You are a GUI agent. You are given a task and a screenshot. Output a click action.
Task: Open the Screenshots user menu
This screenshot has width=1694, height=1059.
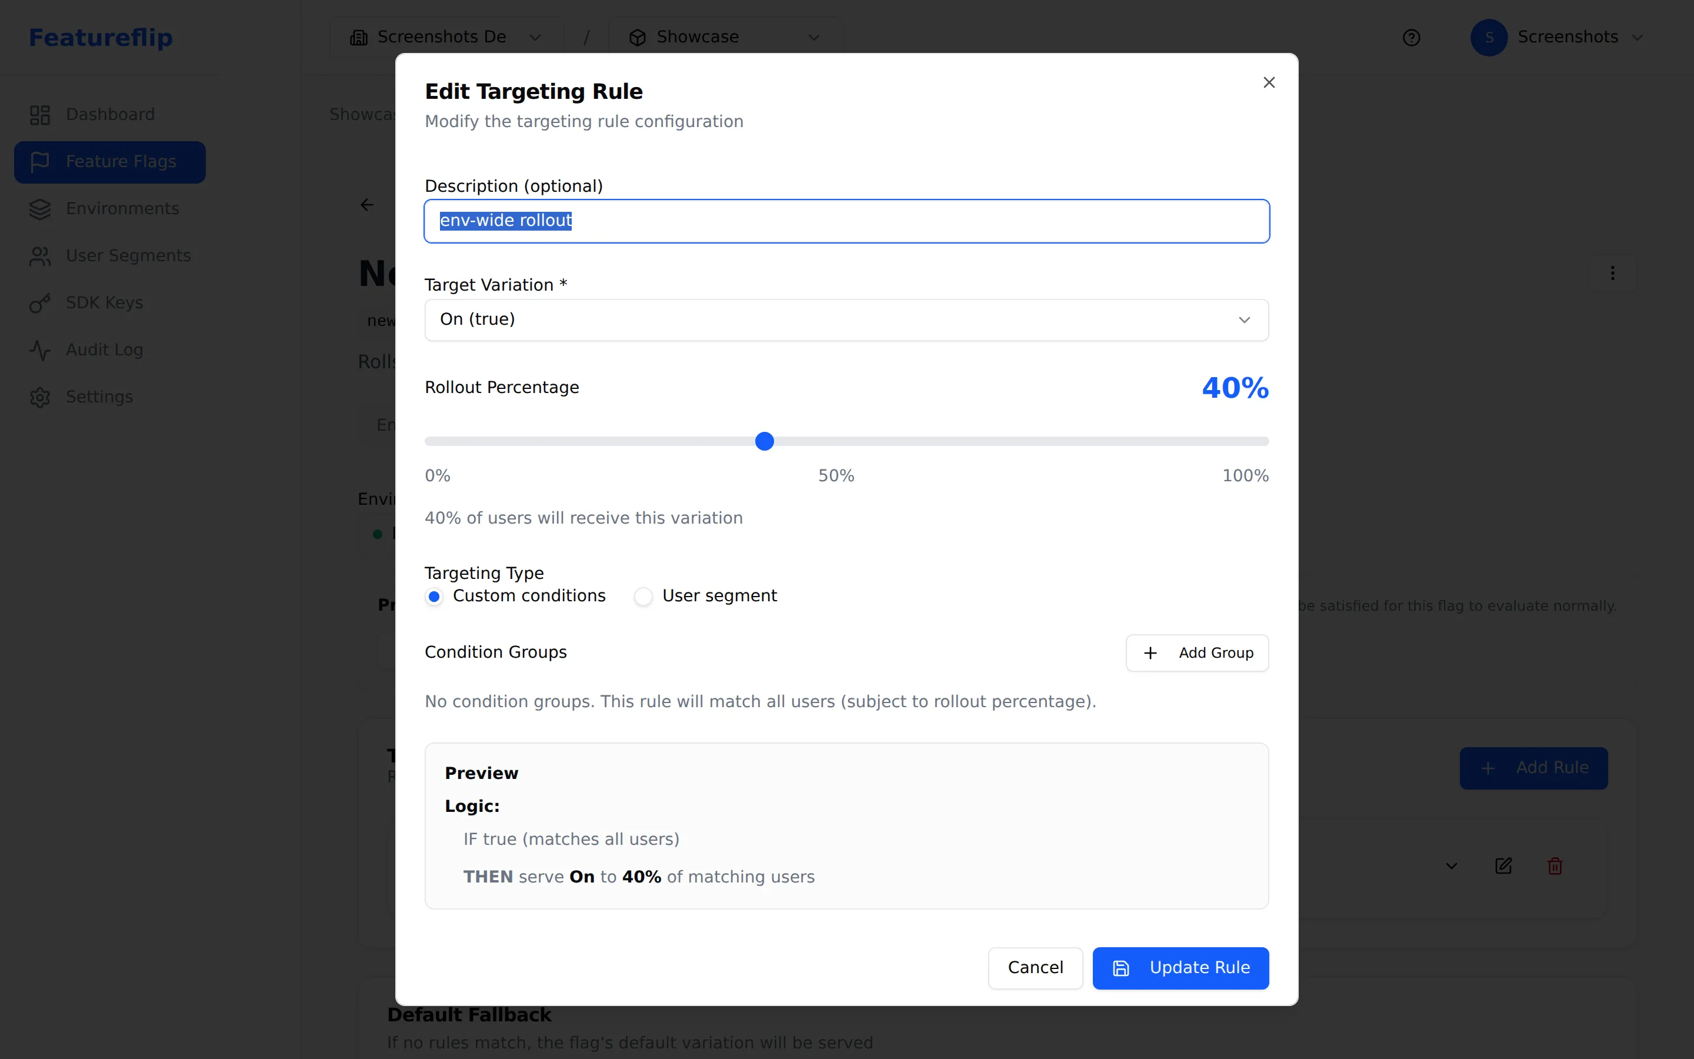point(1556,38)
